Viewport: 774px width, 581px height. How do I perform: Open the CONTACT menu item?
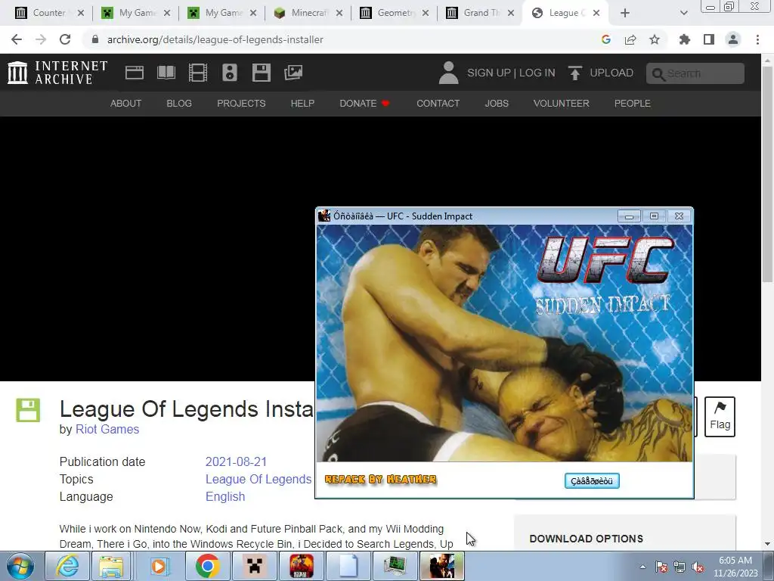coord(438,103)
